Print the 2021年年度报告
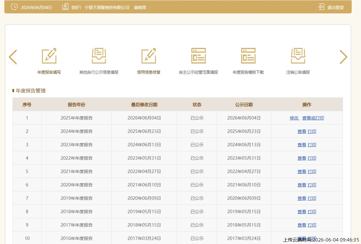The width and height of the screenshot is (361, 244). pos(312,171)
